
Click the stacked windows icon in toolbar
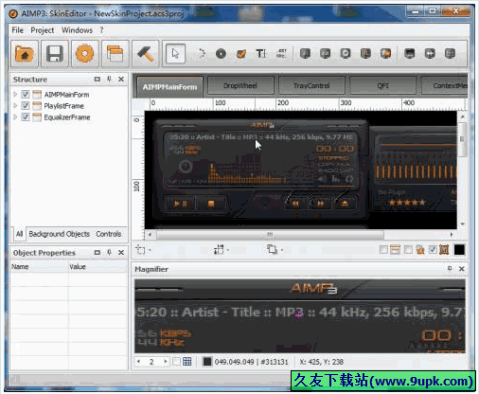click(115, 54)
